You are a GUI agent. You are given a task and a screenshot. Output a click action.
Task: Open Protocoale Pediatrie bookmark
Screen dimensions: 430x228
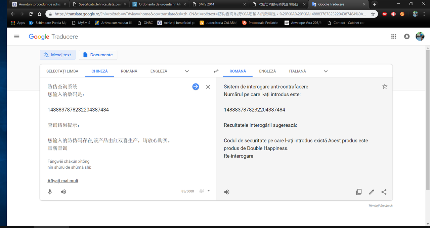click(260, 23)
